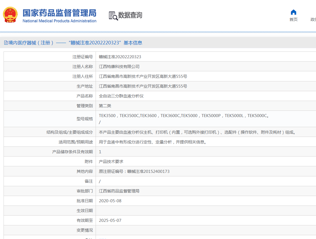Click the 结构及组成/主要组成成分 label
The width and height of the screenshot is (316, 239).
tap(69, 132)
